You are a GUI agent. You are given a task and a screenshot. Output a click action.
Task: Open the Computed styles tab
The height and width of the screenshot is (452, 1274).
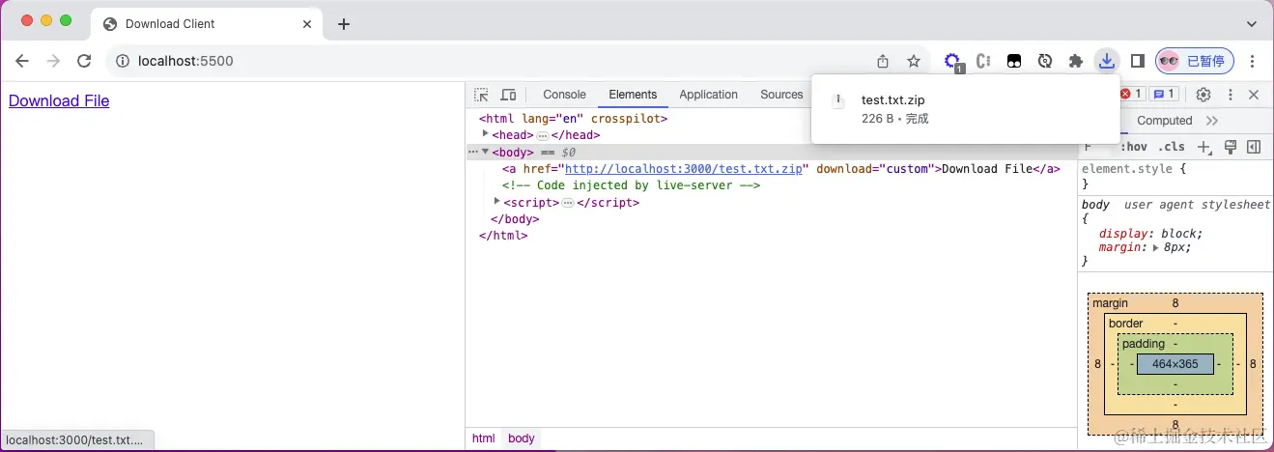click(1164, 121)
